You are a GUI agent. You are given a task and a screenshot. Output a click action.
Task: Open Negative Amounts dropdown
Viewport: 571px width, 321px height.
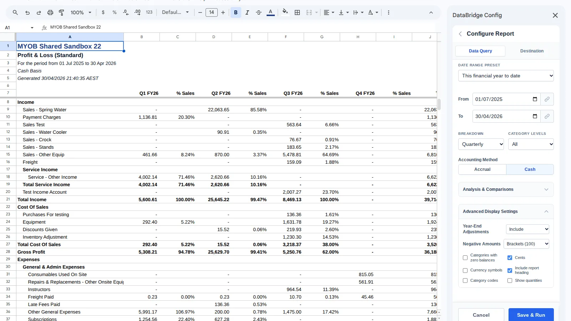click(x=526, y=244)
